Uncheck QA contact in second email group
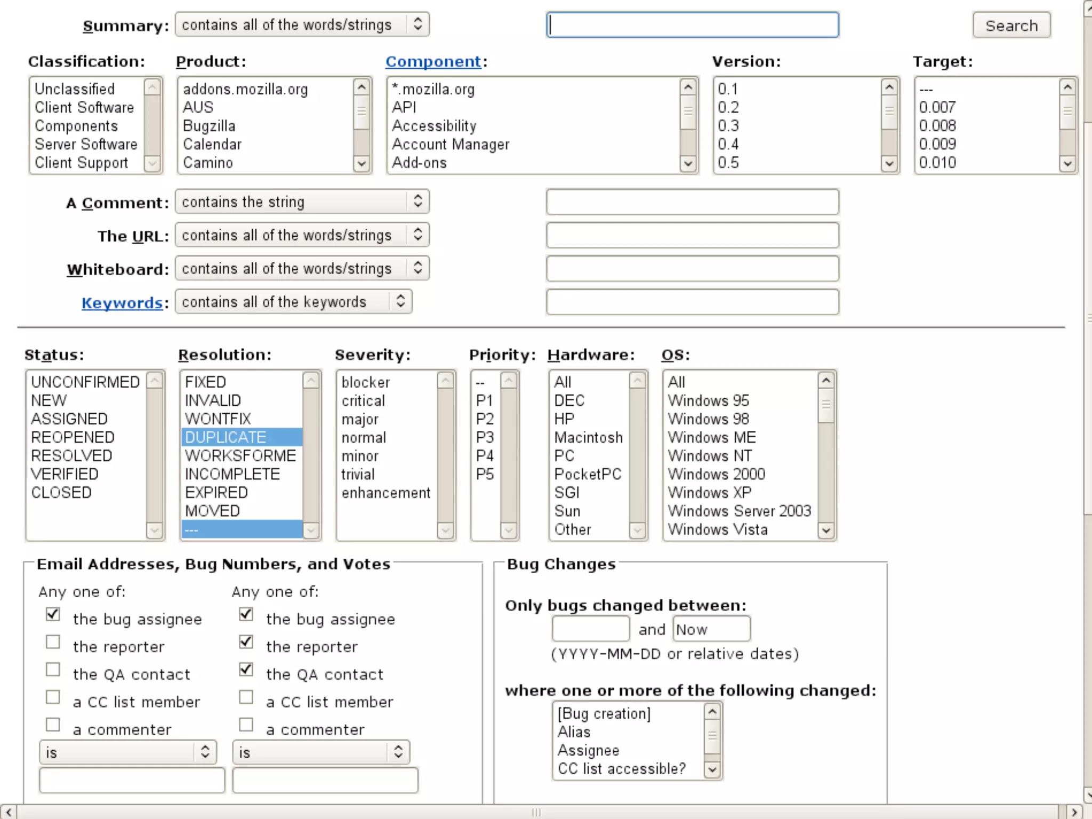 click(246, 669)
